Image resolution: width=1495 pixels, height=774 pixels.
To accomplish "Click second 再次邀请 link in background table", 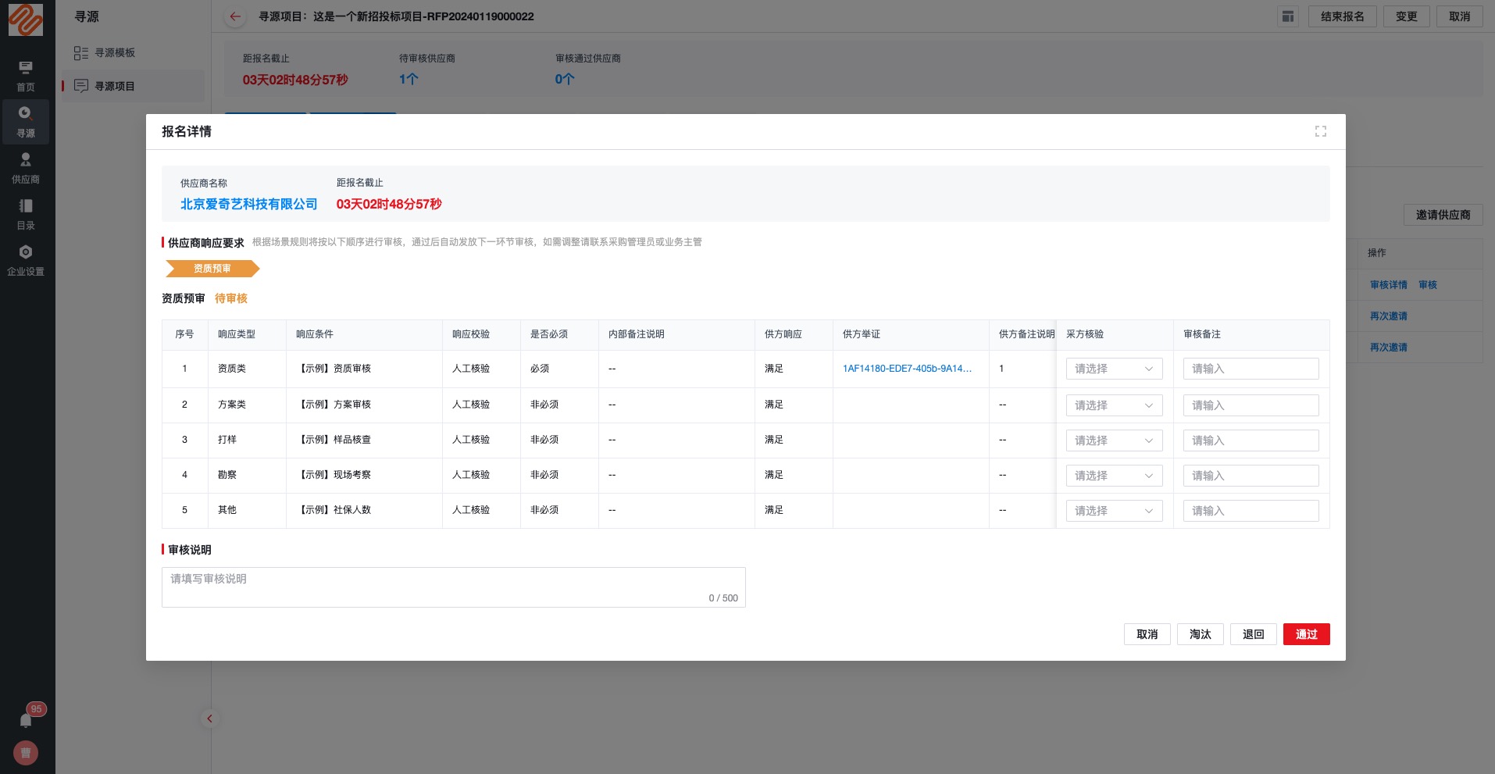I will point(1389,348).
